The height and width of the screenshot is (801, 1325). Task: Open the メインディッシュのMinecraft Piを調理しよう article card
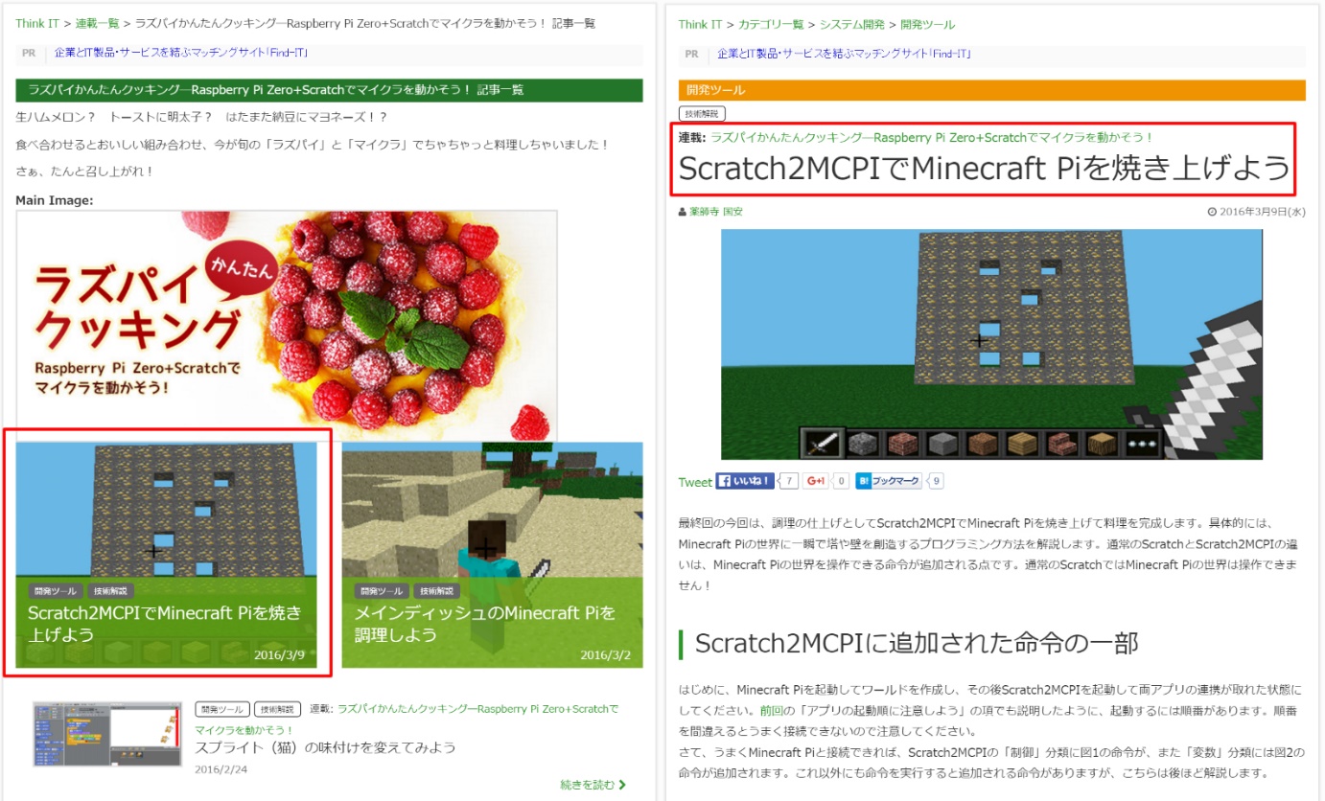coord(492,554)
